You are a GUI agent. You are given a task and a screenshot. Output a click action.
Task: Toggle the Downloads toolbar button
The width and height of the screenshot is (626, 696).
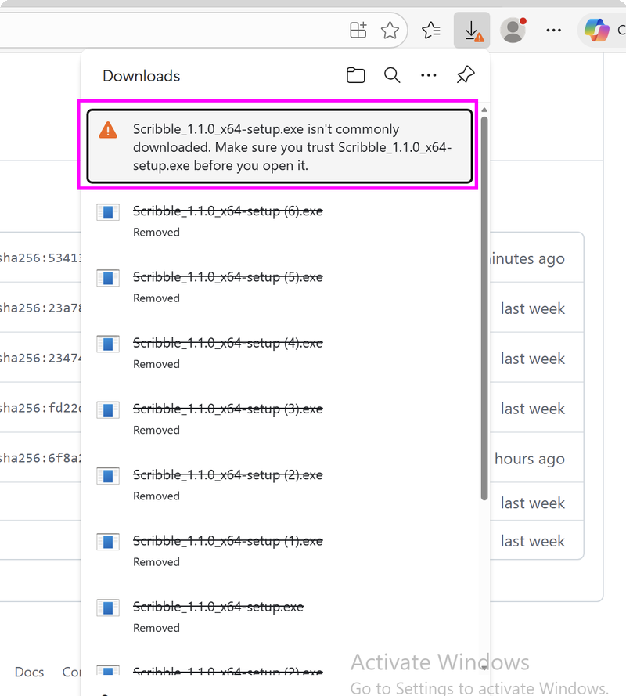(472, 31)
